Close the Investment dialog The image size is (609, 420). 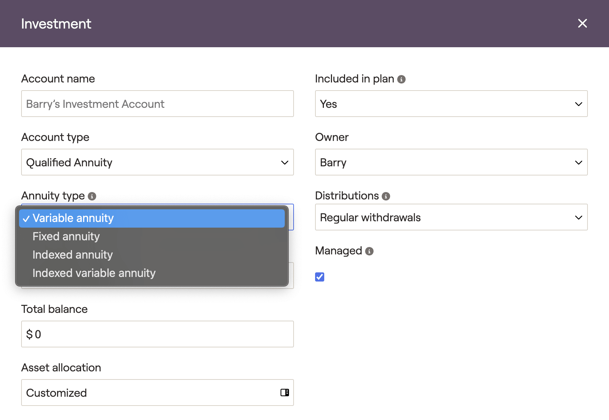point(582,23)
